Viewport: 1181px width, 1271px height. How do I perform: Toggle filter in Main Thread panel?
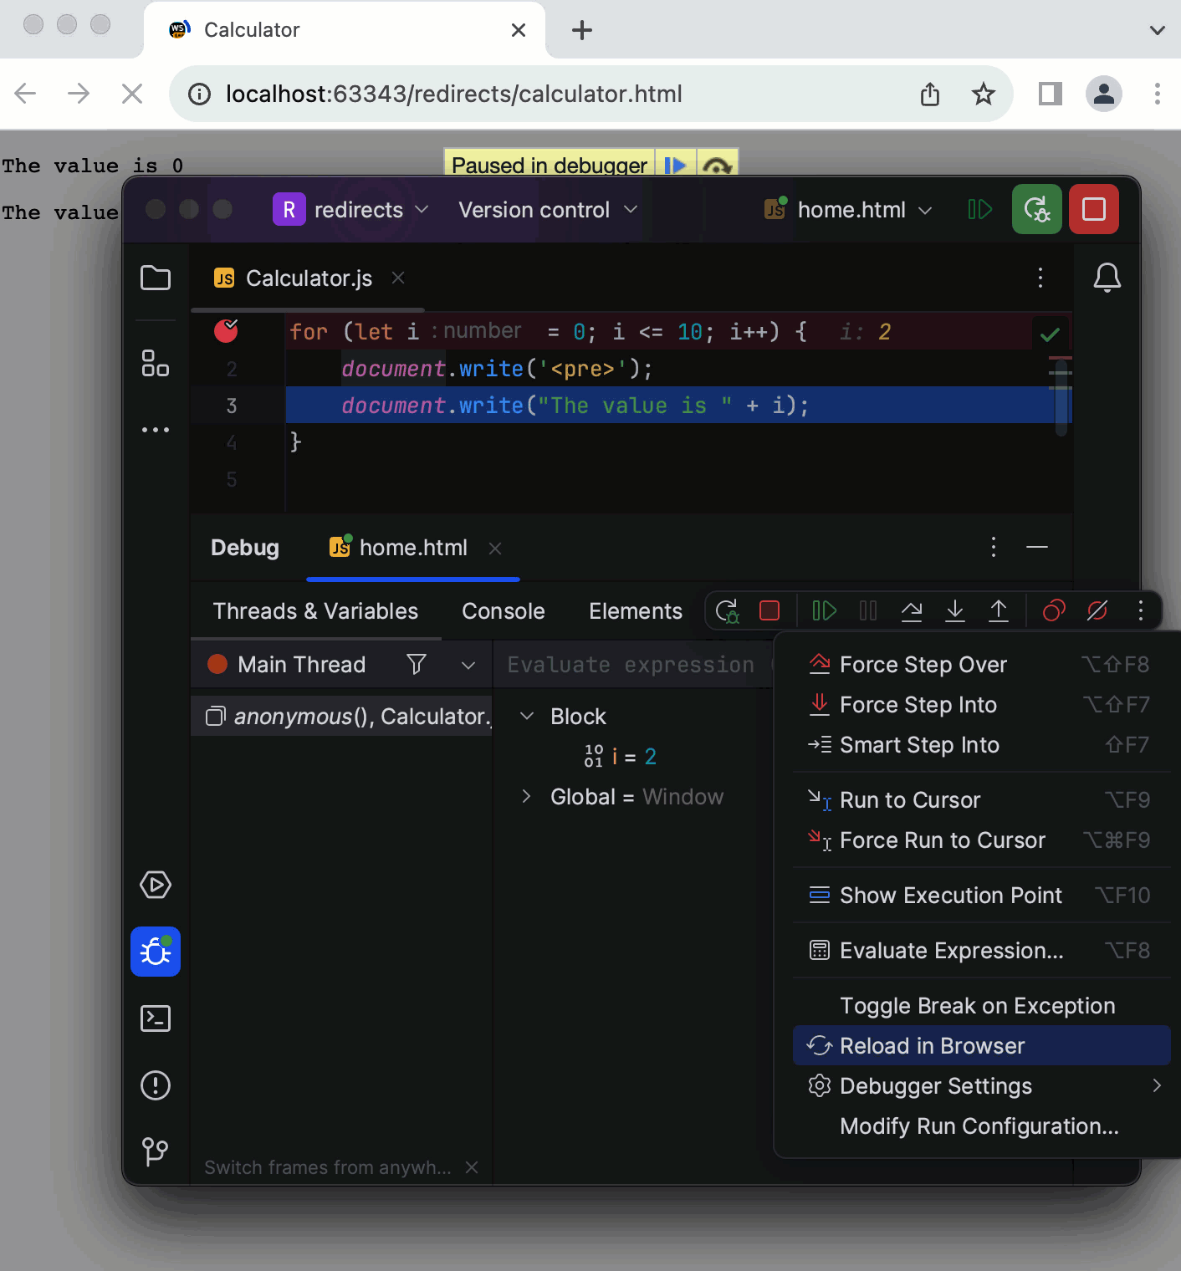click(x=416, y=664)
